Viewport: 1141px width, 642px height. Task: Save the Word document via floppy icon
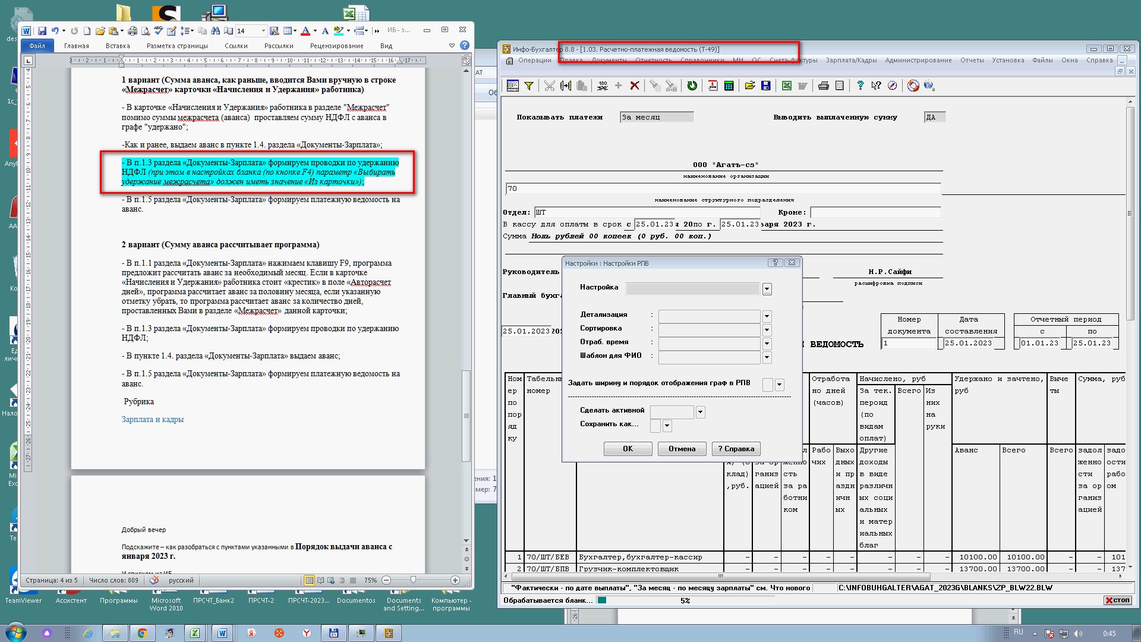coord(42,31)
